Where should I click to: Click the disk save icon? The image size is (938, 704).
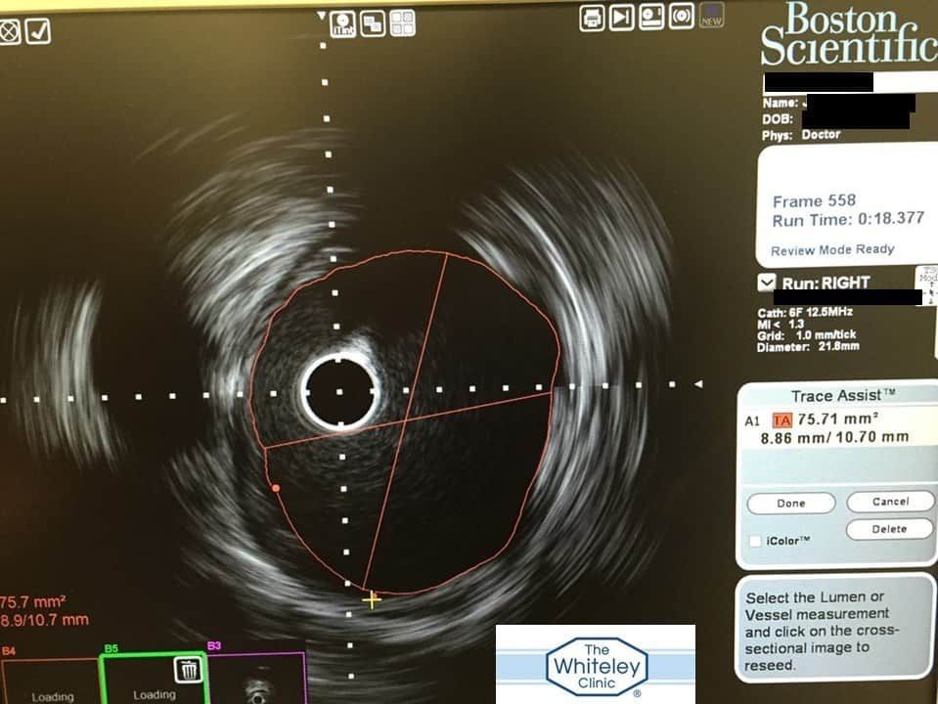tap(652, 17)
